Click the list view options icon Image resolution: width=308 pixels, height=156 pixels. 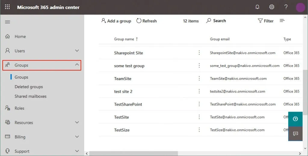[x=282, y=21]
